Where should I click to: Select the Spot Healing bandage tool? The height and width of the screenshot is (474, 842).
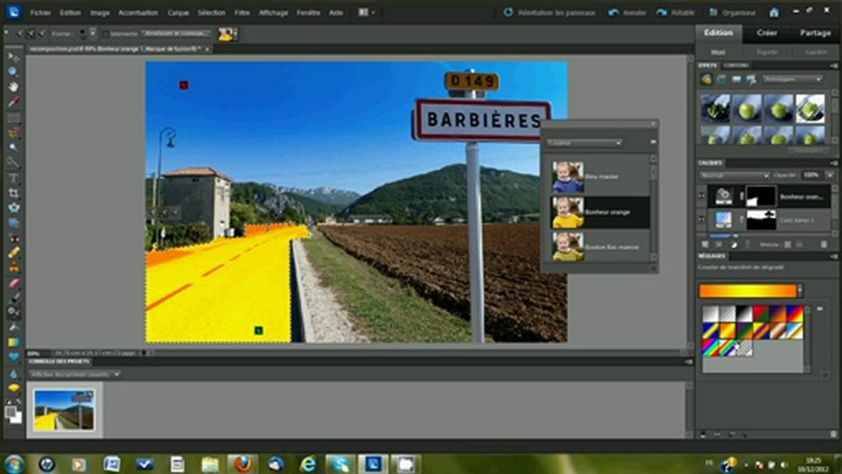[13, 253]
